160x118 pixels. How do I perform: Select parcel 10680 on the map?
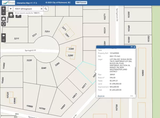[30, 106]
